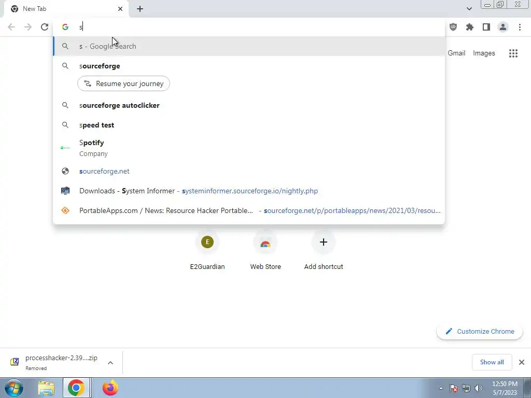Image resolution: width=531 pixels, height=398 pixels.
Task: Open the Windows Start menu orb
Action: click(x=14, y=388)
